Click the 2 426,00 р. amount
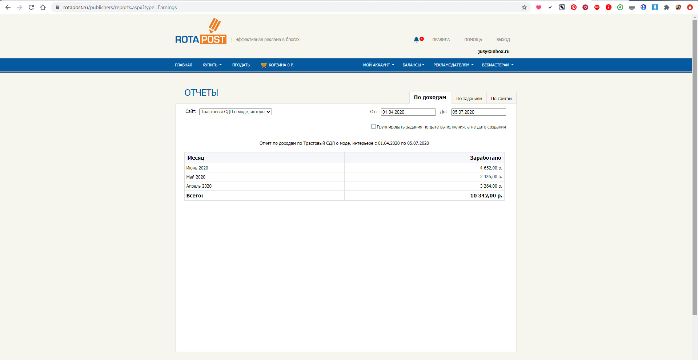The width and height of the screenshot is (698, 360). click(x=491, y=177)
